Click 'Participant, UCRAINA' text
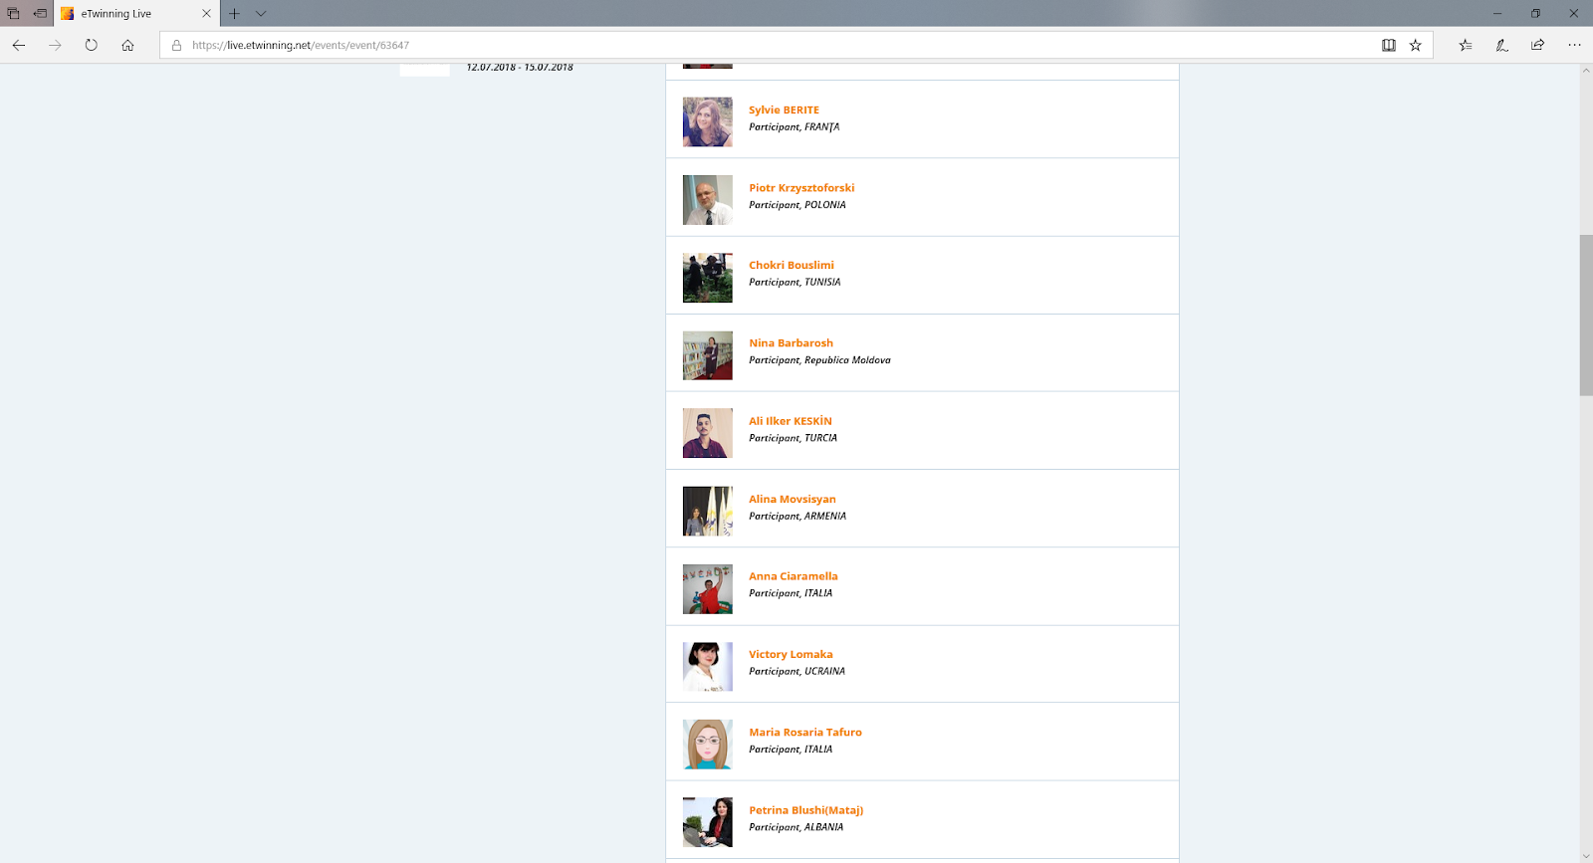The image size is (1593, 863). (x=796, y=672)
